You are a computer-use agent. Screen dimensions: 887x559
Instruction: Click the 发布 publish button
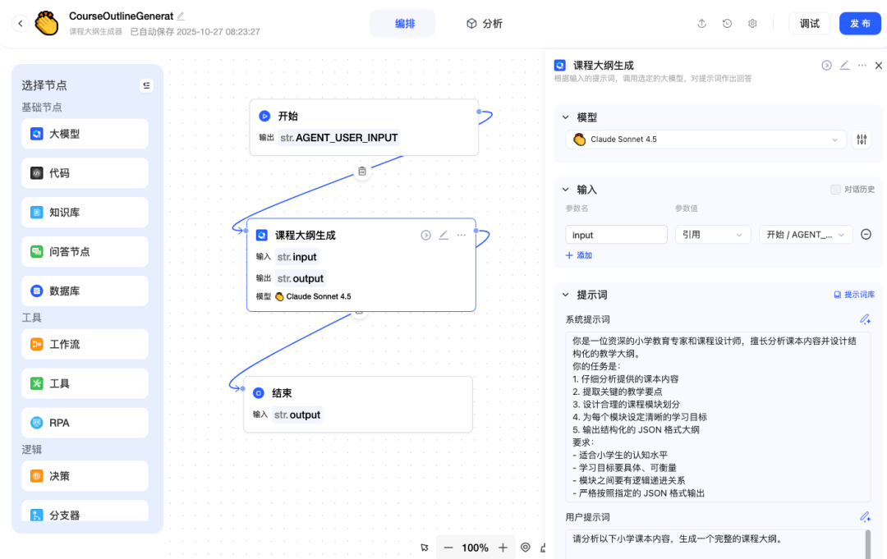(860, 24)
